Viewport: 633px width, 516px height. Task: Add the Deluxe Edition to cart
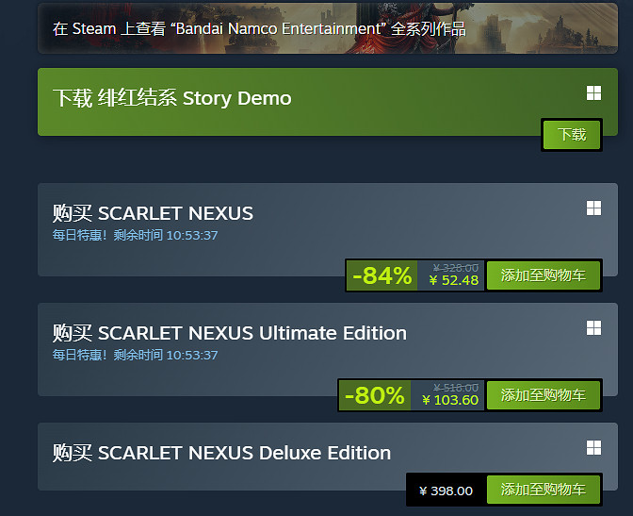[544, 490]
